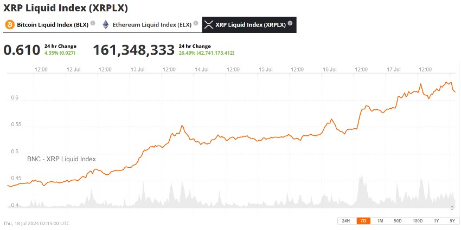The image size is (461, 230).
Task: Click the BNC - XRP Liquid Index chart label
Action: pyautogui.click(x=61, y=159)
